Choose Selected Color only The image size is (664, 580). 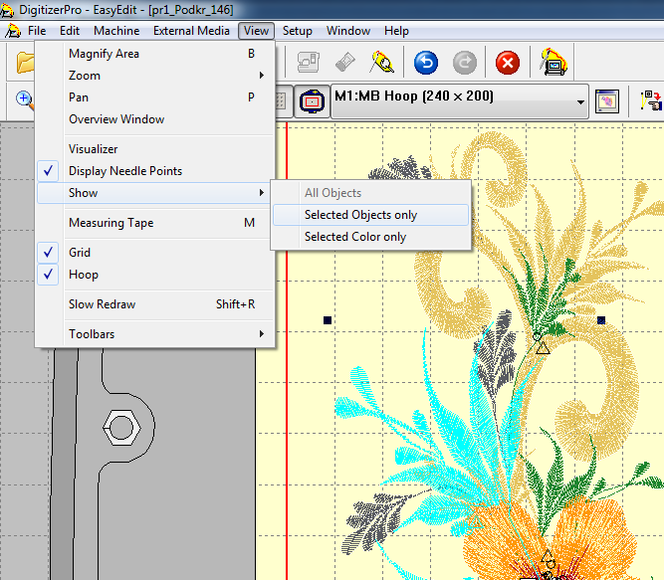(x=355, y=237)
